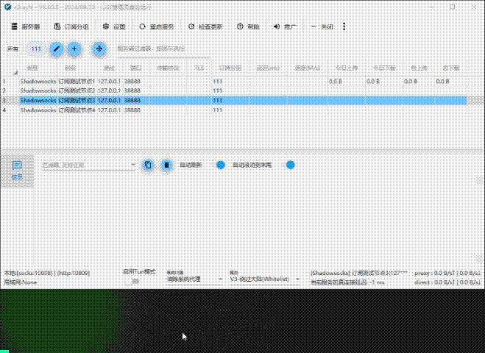The height and width of the screenshot is (353, 485).
Task: Click the check-update refresh icon
Action: (191, 26)
